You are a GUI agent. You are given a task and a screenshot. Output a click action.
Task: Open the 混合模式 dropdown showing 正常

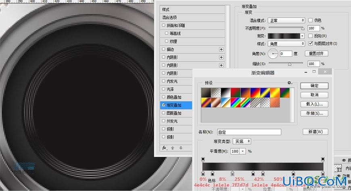286,21
